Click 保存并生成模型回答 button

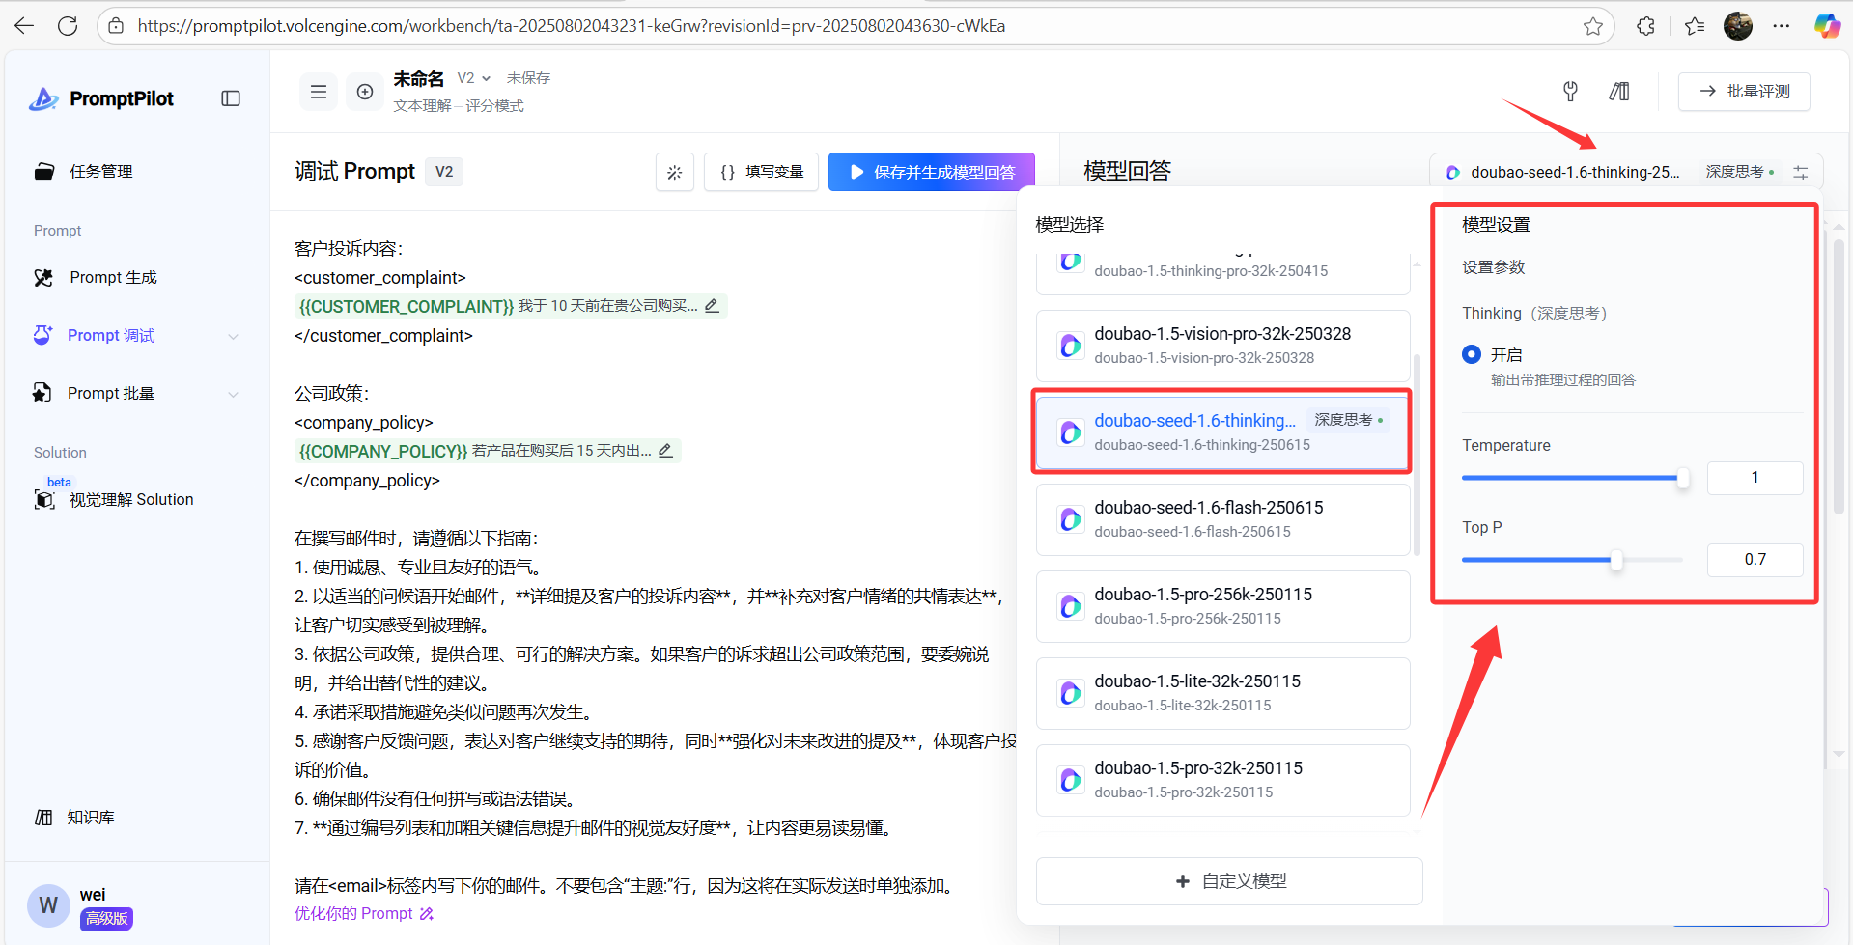(x=931, y=172)
